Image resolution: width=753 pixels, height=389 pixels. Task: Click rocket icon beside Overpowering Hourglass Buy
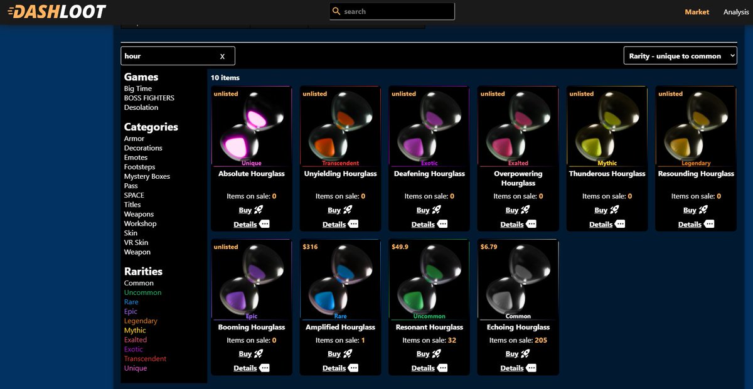(x=526, y=210)
